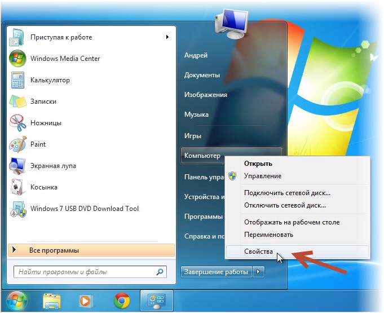
Task: Launch the Ножницы snipping tool icon
Action: (x=17, y=123)
